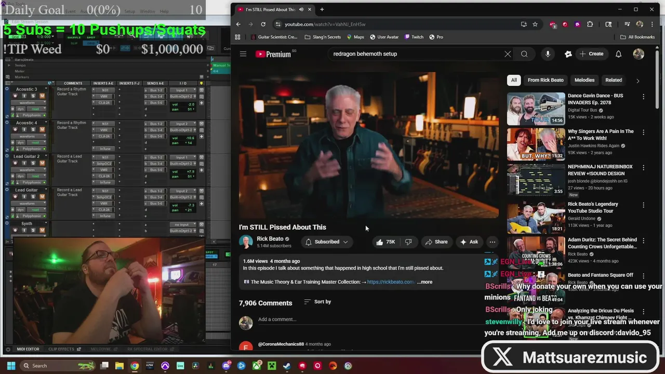Image resolution: width=665 pixels, height=374 pixels.
Task: Select the All filter chip
Action: point(514,80)
